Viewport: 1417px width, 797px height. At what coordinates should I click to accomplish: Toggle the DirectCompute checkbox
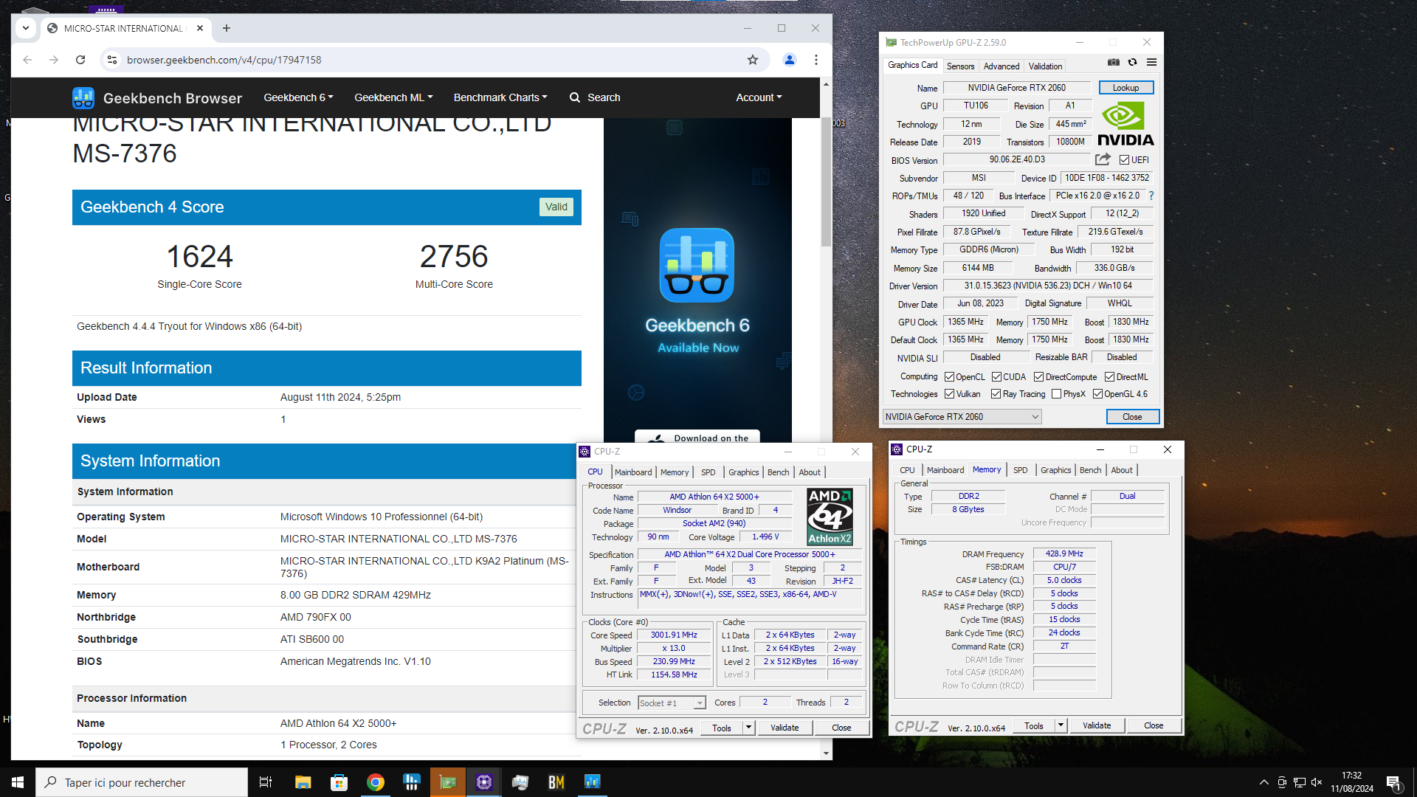(x=1038, y=377)
